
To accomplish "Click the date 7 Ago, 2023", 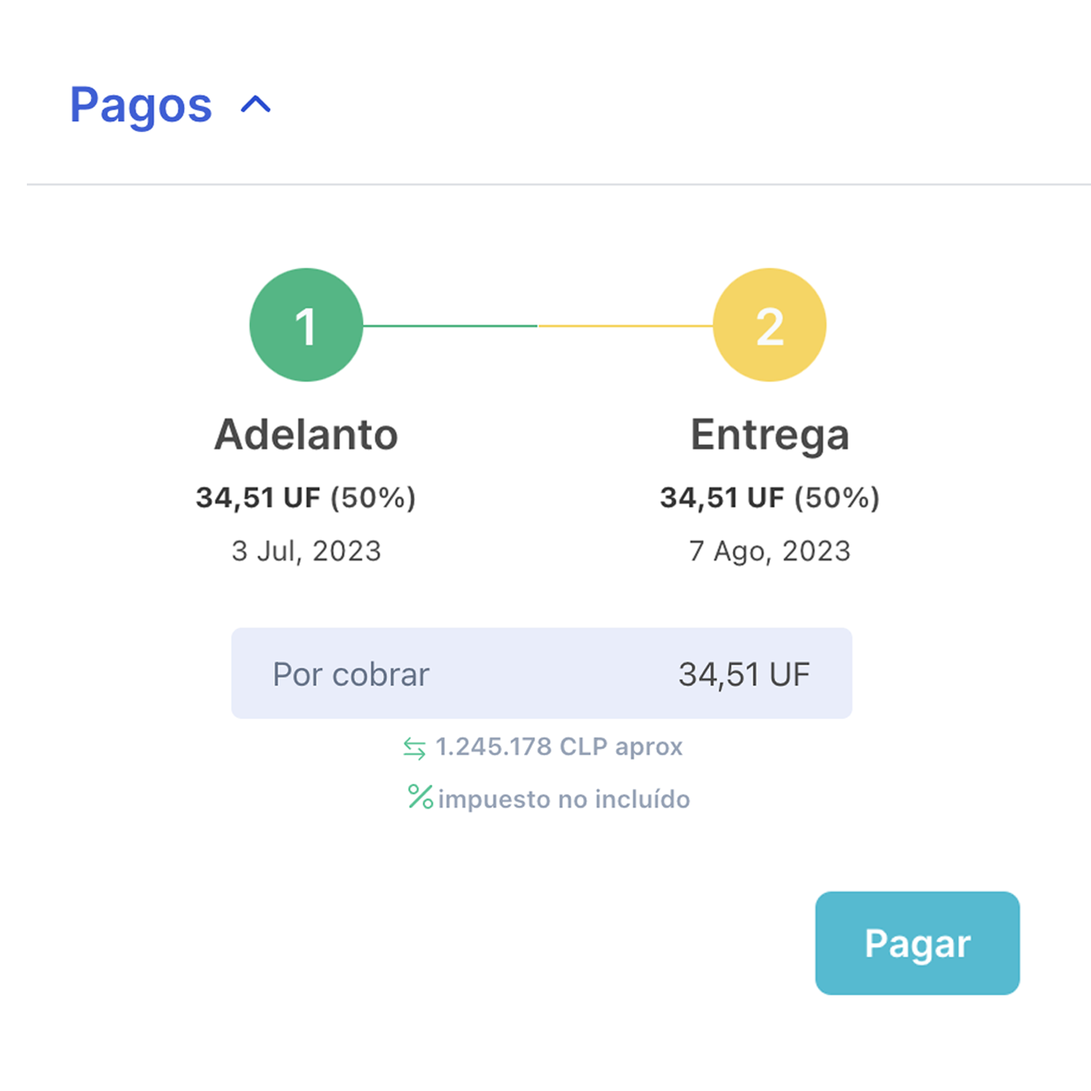I will [769, 551].
